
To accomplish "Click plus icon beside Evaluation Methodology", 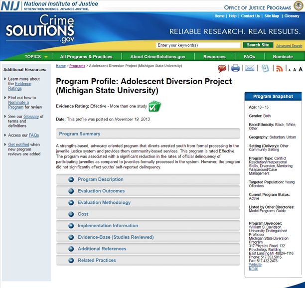I will 71,202.
